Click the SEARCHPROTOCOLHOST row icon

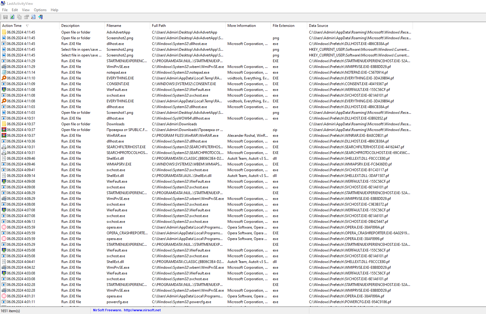(4, 152)
